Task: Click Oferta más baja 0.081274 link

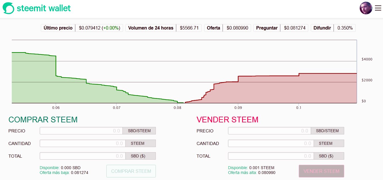Action: coord(64,173)
